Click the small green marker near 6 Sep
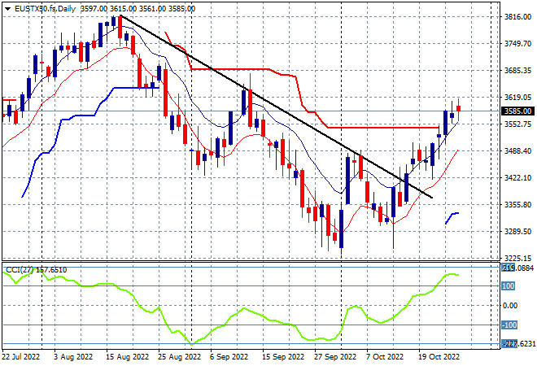Screen dimensions: 537x366 238,115
